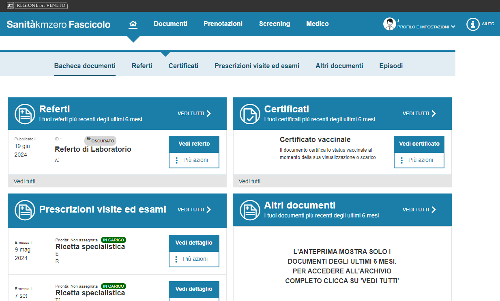This screenshot has height=301, width=500.
Task: Open the Aiuto info icon
Action: [x=473, y=24]
